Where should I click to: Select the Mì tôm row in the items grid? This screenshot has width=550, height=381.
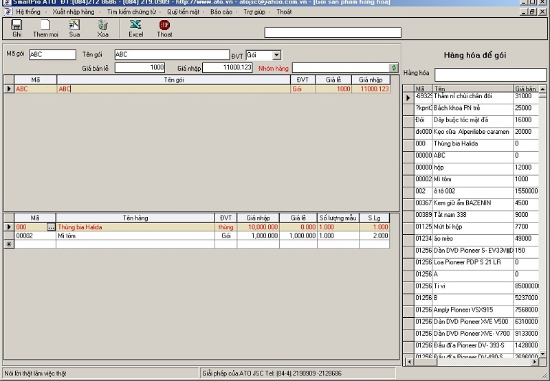[x=201, y=236]
